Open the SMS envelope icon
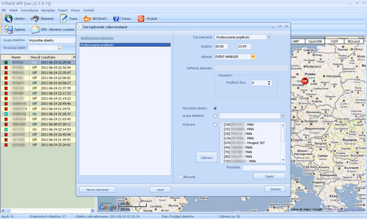 pos(36,29)
